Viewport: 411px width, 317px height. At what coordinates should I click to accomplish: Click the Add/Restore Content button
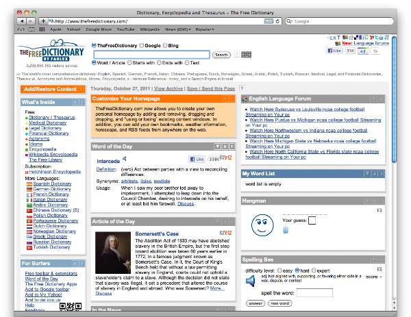50,89
